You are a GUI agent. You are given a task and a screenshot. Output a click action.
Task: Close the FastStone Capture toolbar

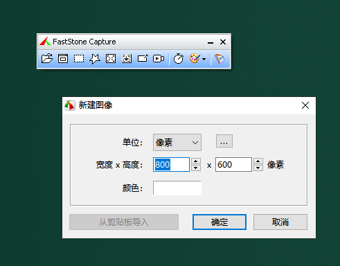[x=223, y=42]
